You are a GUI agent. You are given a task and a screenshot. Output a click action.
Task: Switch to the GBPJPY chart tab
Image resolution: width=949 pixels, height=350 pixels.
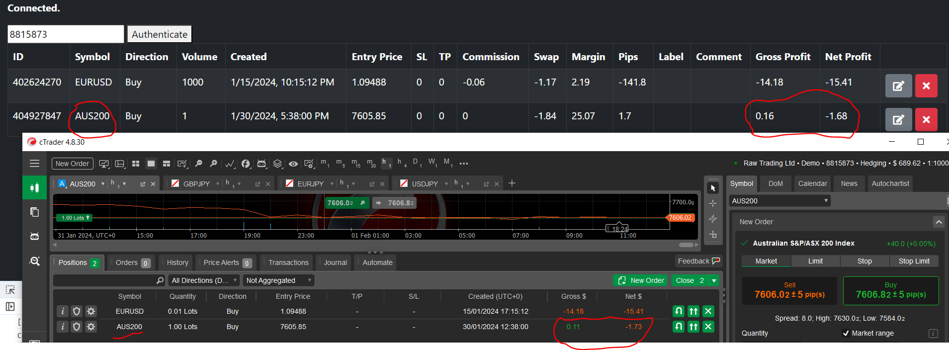196,184
